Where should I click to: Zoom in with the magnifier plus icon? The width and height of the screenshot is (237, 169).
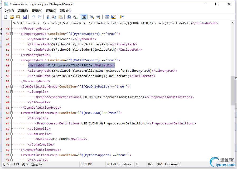click(x=92, y=17)
